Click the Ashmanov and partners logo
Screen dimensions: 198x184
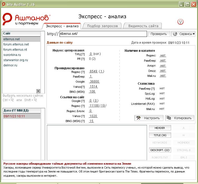point(26,20)
